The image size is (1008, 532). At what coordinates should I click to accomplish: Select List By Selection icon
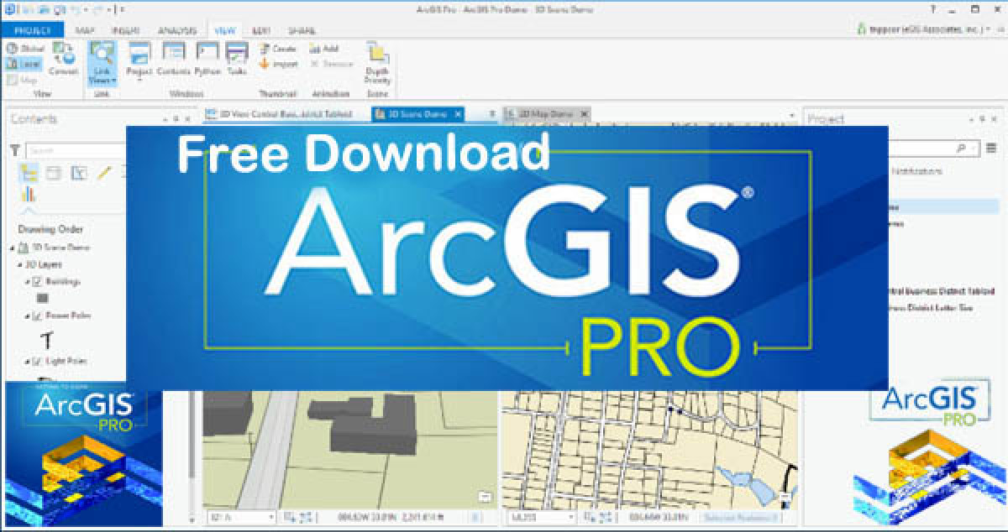79,173
